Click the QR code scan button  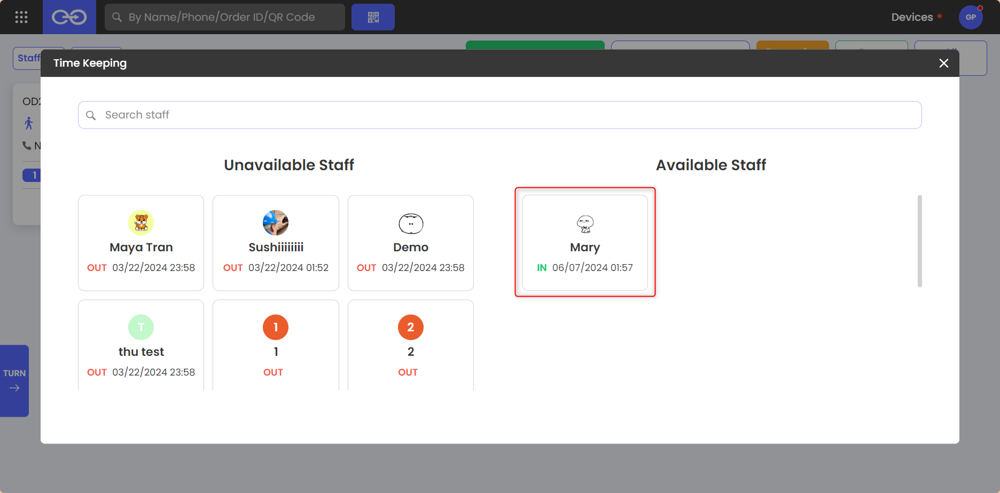click(373, 17)
